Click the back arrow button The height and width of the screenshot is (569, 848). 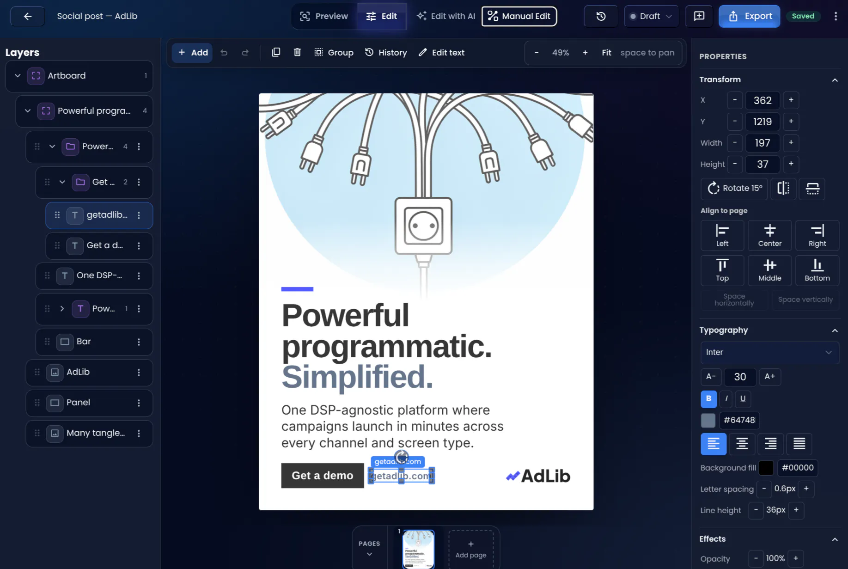(x=28, y=16)
